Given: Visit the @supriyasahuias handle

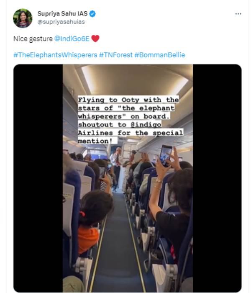Looking at the screenshot, I should click(x=61, y=22).
